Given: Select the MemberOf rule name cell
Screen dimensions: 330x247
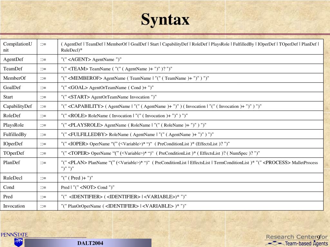Looking at the screenshot, I should coord(18,78).
